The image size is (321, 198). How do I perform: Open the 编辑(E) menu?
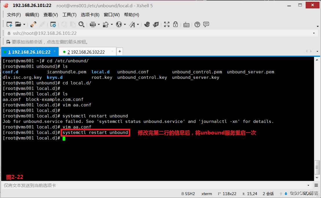pyautogui.click(x=32, y=15)
